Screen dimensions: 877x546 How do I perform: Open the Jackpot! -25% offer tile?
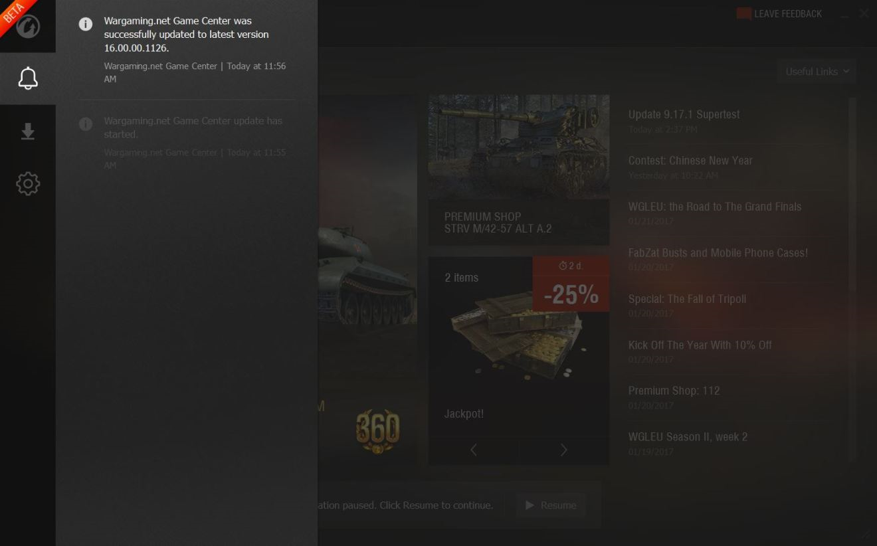point(519,361)
